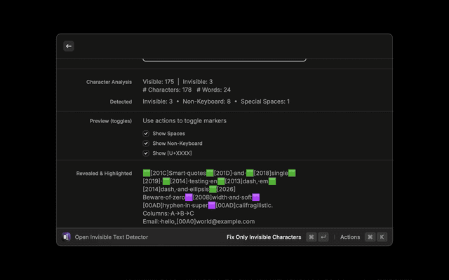Click the Command key icon beside Actions

(x=370, y=237)
